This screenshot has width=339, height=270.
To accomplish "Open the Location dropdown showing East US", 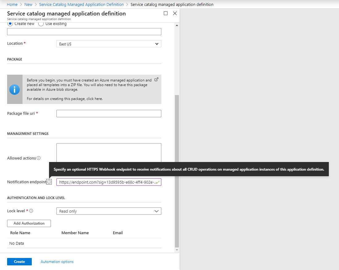I will click(109, 44).
